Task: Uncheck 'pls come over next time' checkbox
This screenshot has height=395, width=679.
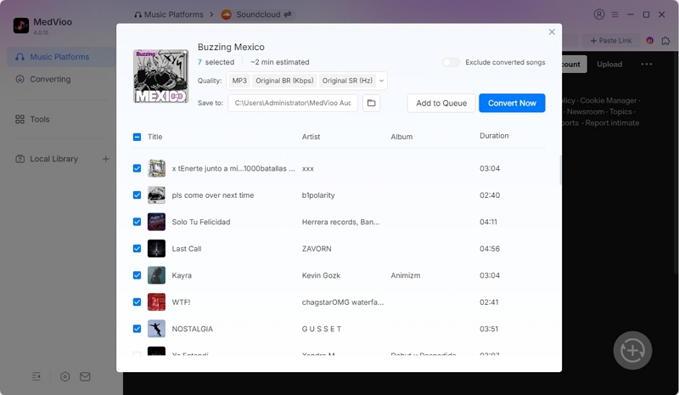Action: click(137, 195)
